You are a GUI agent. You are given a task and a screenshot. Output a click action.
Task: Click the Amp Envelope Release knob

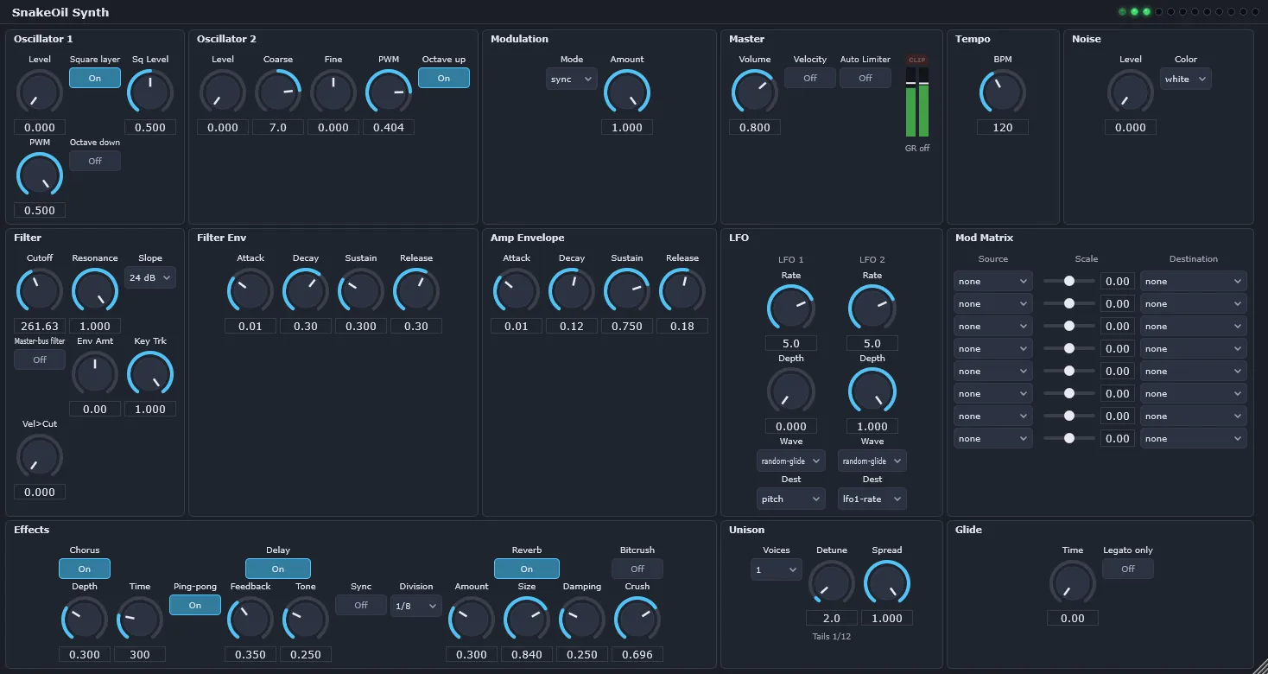682,290
